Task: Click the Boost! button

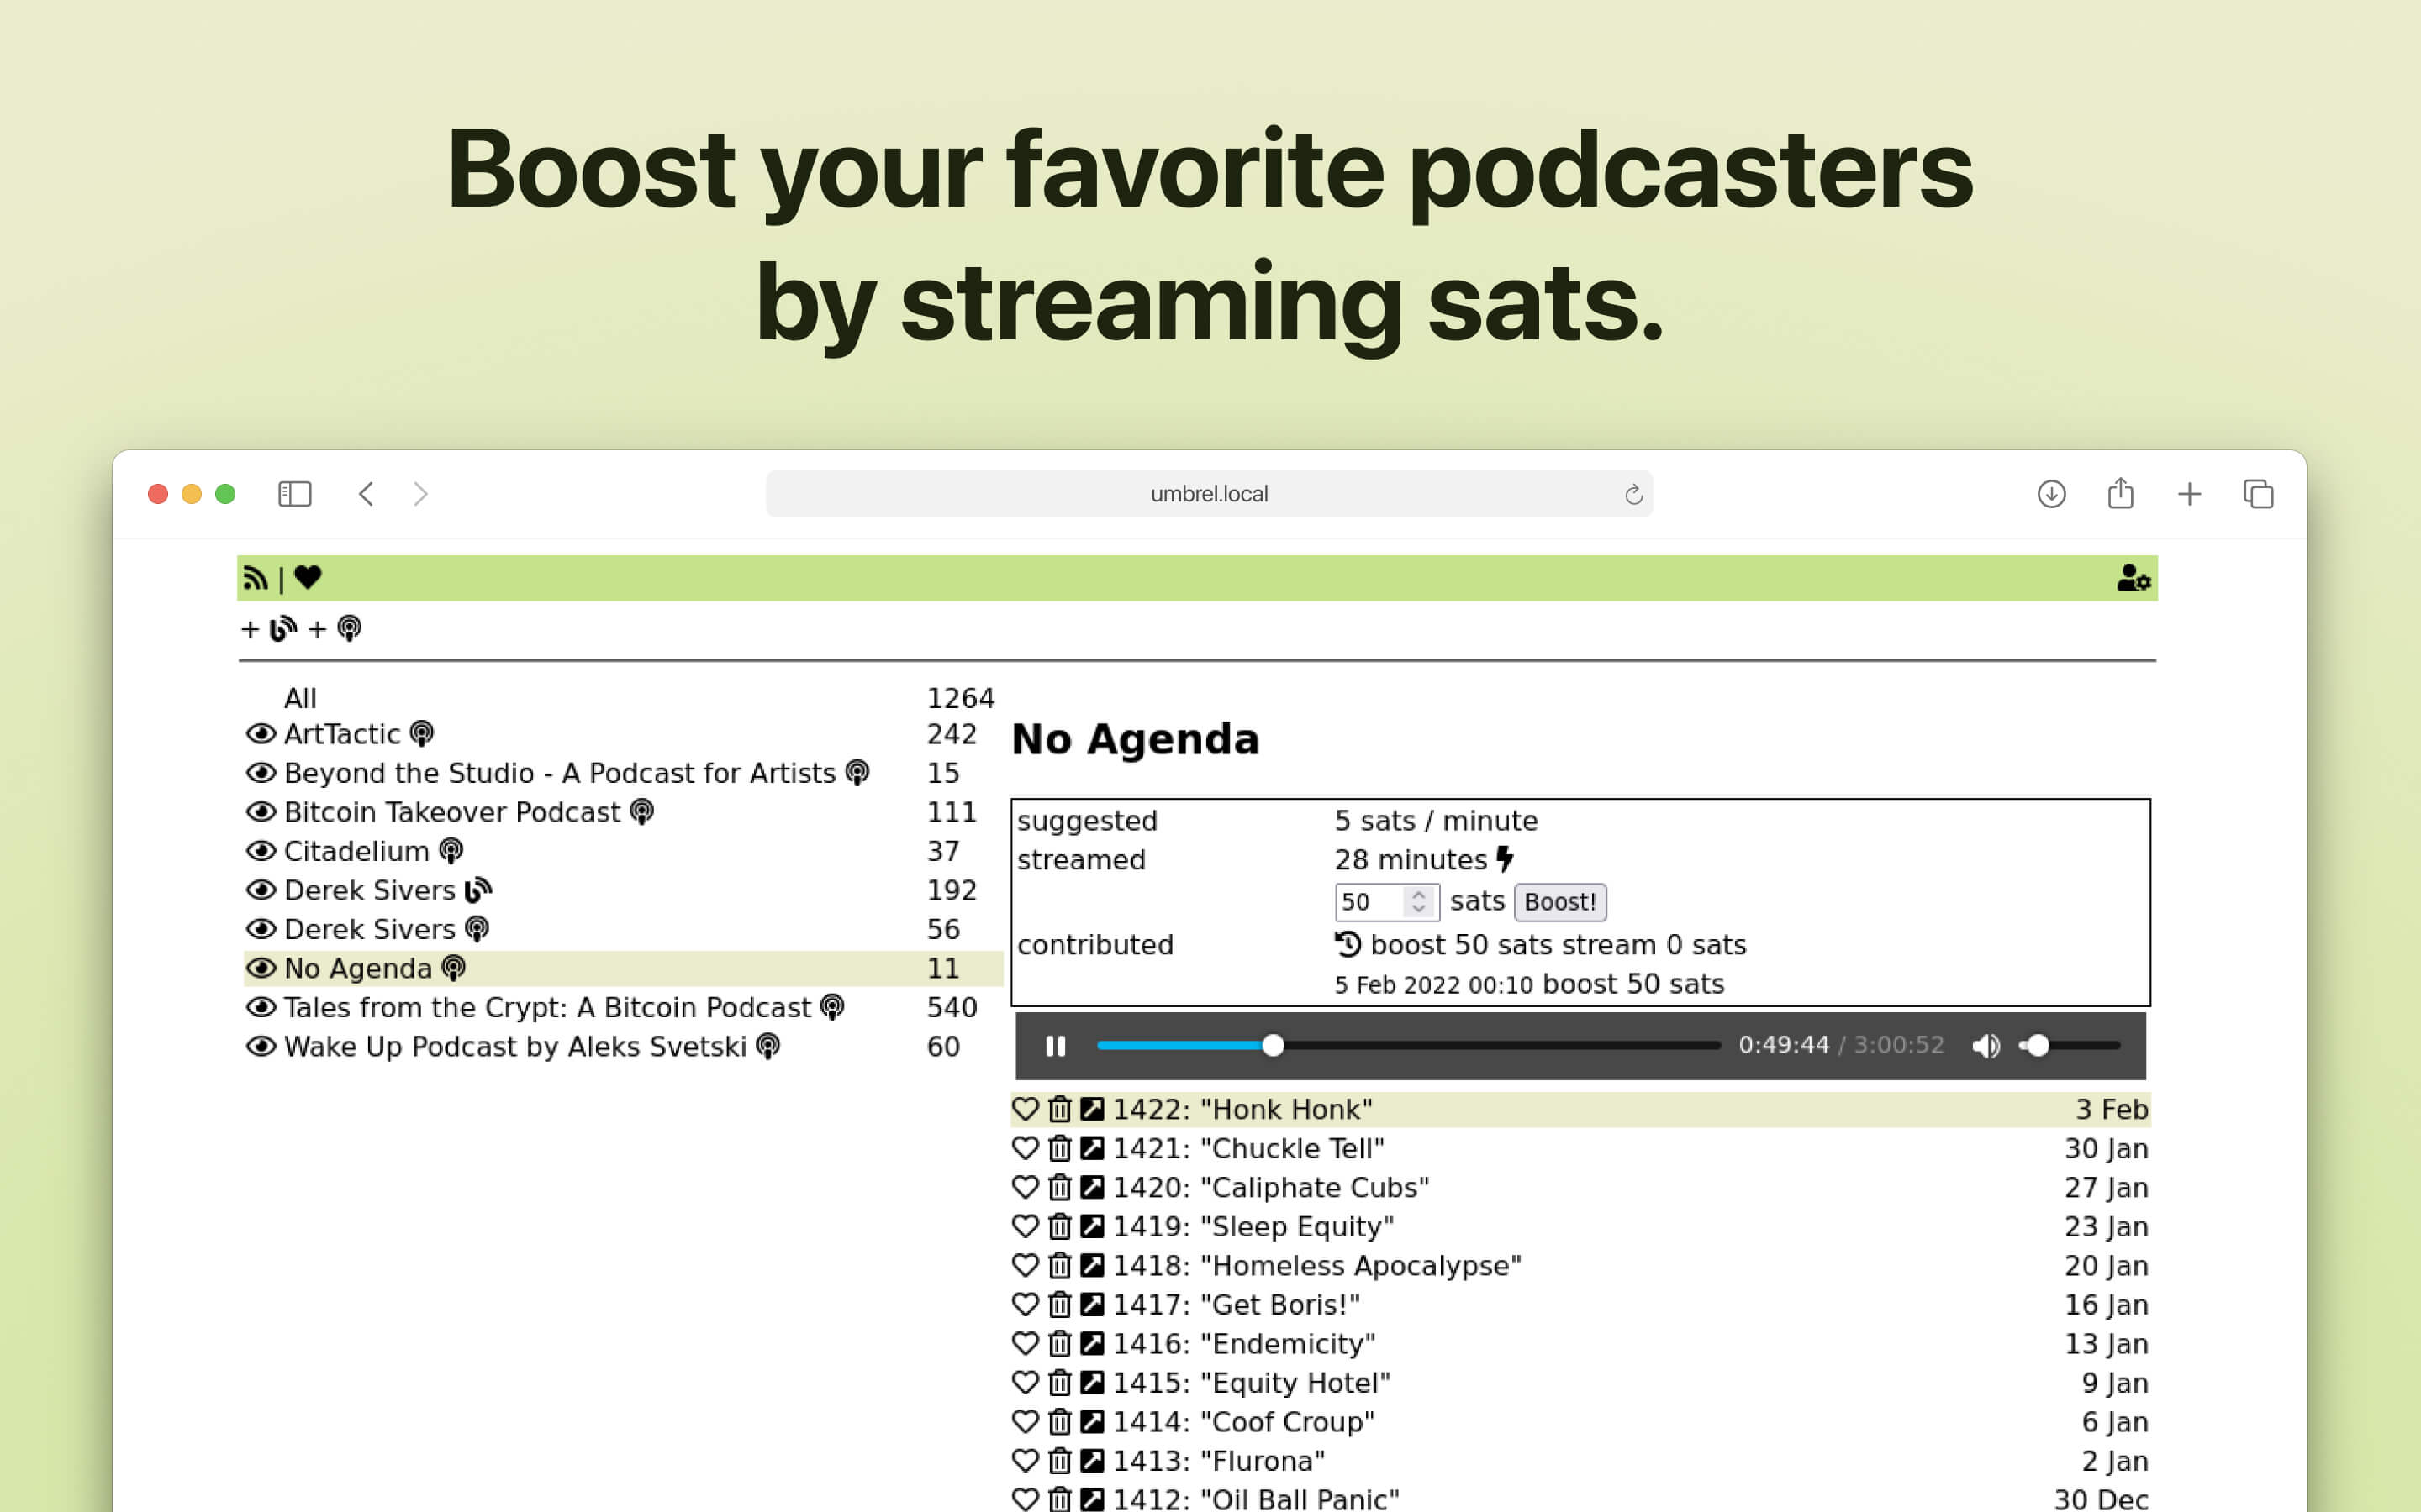Action: point(1559,901)
